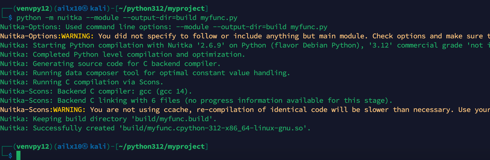Click the Nuitka version '2.6.9' text
The width and height of the screenshot is (490, 160).
[x=211, y=45]
